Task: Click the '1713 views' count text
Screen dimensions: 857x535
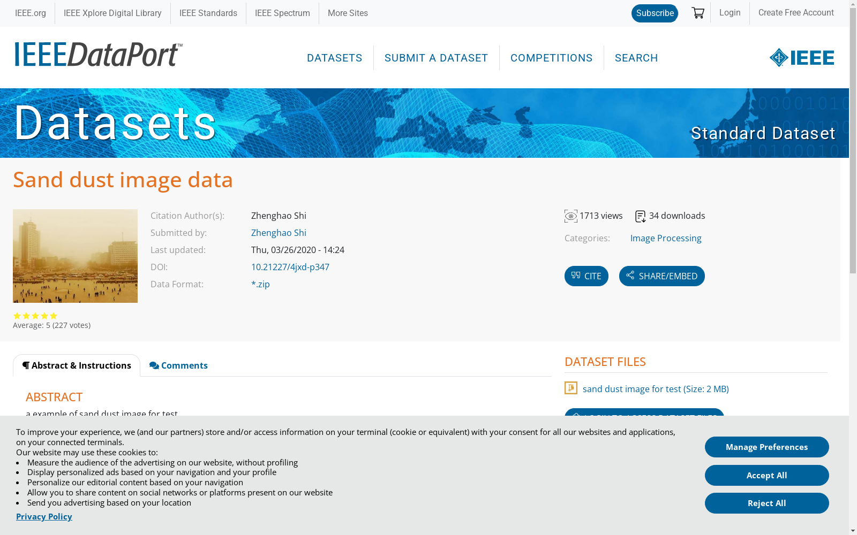Action: (601, 216)
